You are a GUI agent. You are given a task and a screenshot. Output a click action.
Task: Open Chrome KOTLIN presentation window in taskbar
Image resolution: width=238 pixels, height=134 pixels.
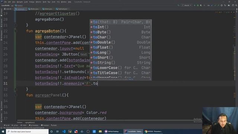153,131
